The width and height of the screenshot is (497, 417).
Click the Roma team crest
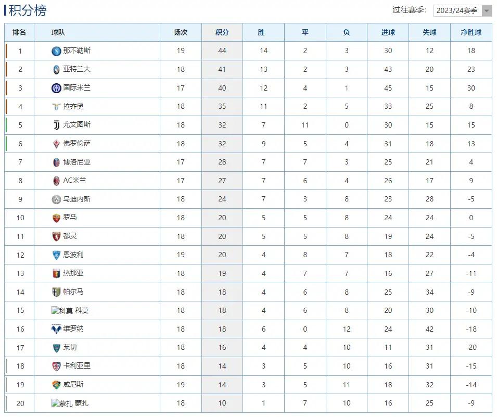click(56, 218)
